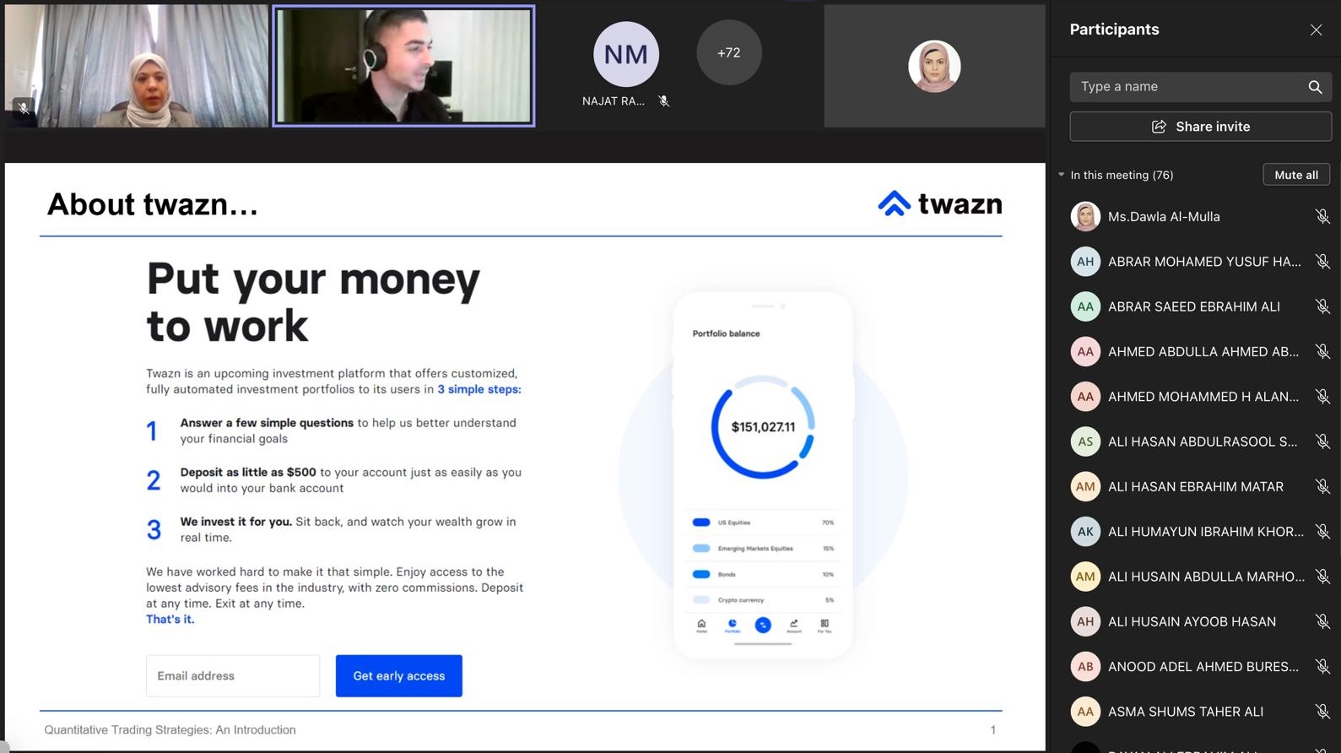This screenshot has height=753, width=1341.
Task: Open the +72 more participants bubble
Action: click(728, 52)
